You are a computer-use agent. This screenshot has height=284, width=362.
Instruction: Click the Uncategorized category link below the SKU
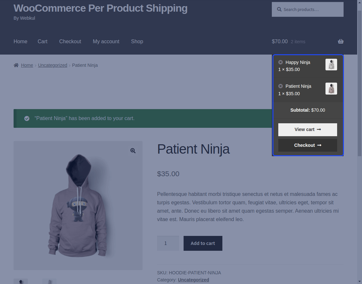click(x=193, y=279)
